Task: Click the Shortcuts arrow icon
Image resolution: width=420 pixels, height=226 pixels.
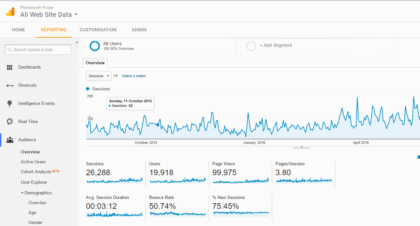Action: pyautogui.click(x=10, y=85)
